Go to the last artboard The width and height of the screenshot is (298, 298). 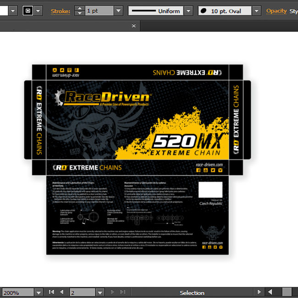pyautogui.click(x=123, y=292)
